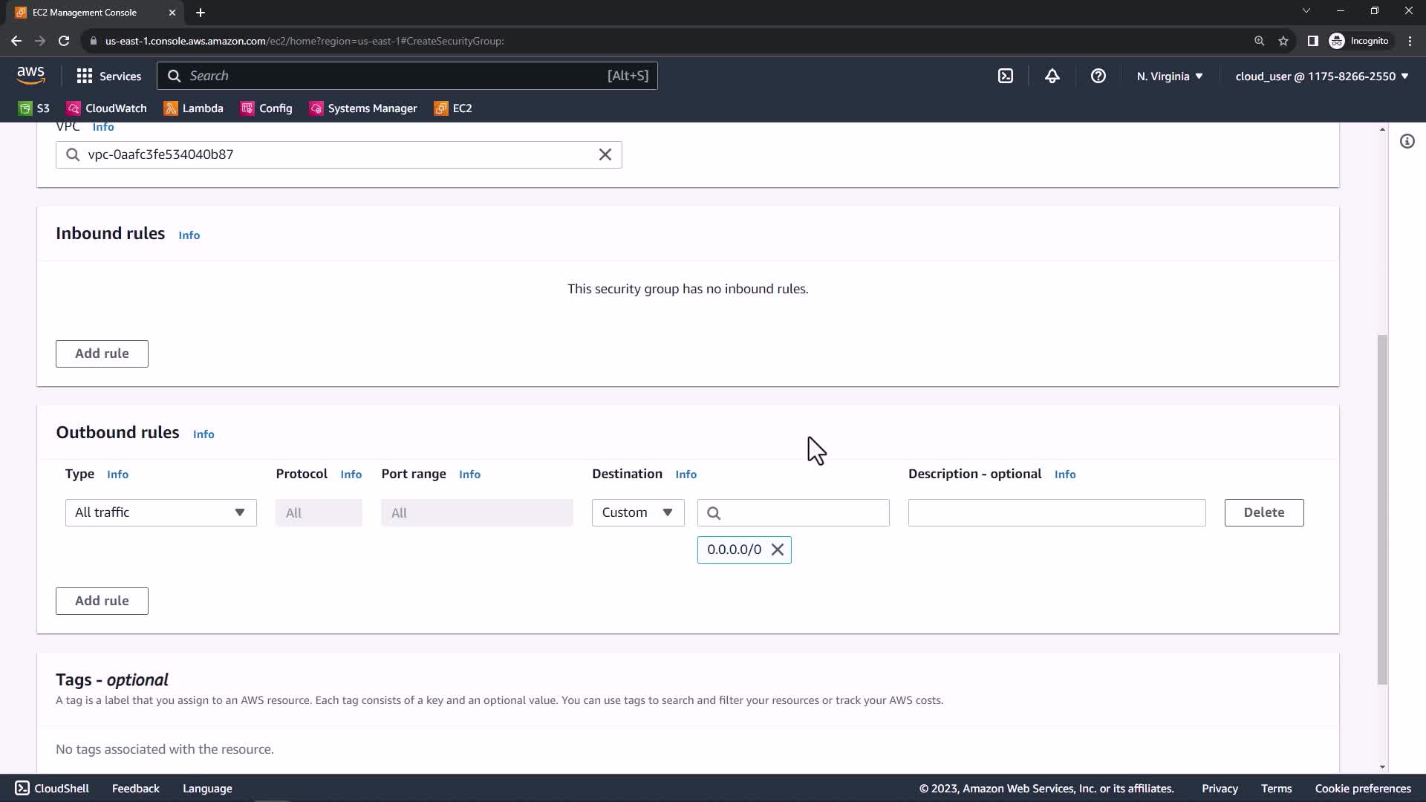
Task: Delete the outbound All traffic rule
Action: tap(1263, 512)
